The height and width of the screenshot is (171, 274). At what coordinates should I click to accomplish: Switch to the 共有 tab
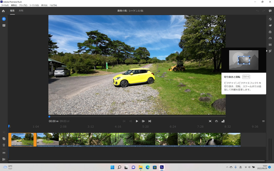(x=21, y=11)
